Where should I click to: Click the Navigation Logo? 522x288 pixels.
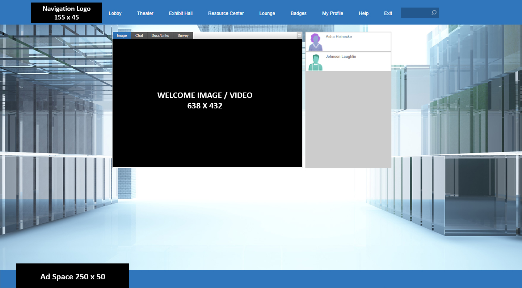pyautogui.click(x=67, y=13)
